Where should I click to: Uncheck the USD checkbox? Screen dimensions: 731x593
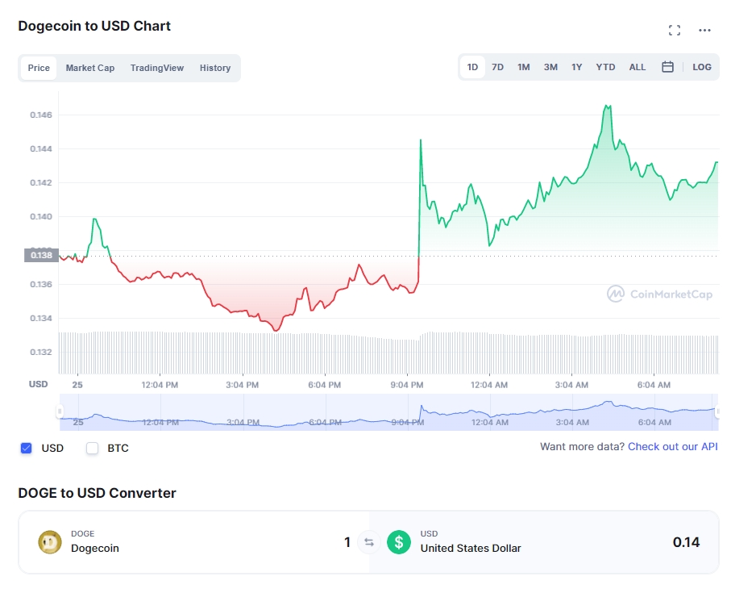coord(26,448)
